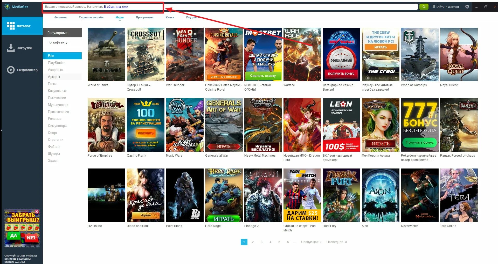Open Forge of Empires cover
This screenshot has height=264, width=498.
pyautogui.click(x=106, y=125)
